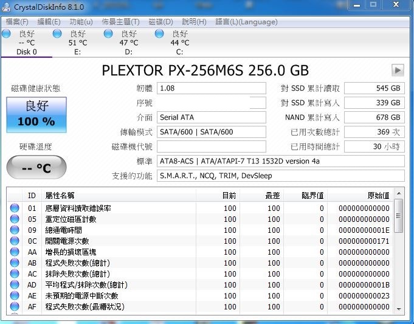Viewport: 414px width, 324px height.
Task: Click the status orb for attribute AA
Action: pyautogui.click(x=15, y=252)
